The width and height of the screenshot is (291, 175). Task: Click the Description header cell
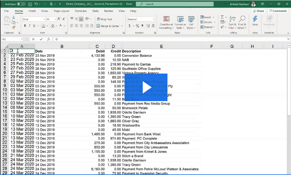tap(161, 51)
